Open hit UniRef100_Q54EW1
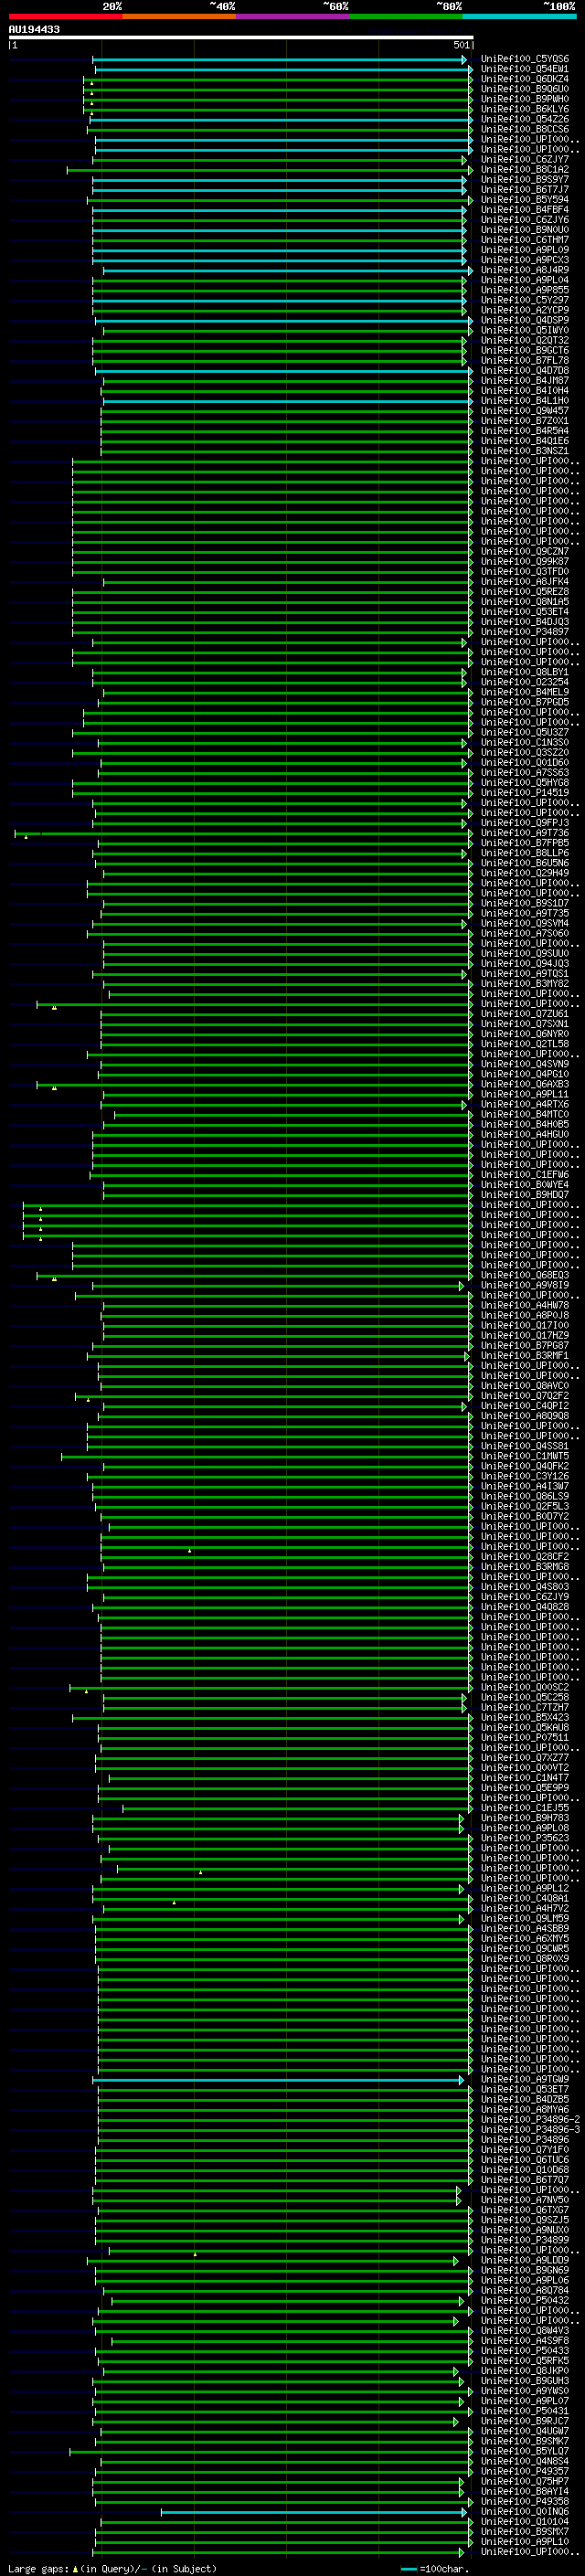 click(524, 69)
